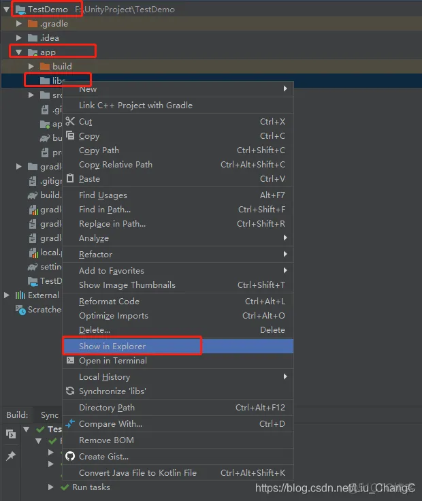Screen dimensions: 422x501
Task: Choose Show Image Thumbnails
Action: click(178, 285)
